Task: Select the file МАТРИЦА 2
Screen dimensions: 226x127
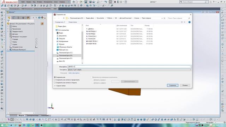Action: [x=92, y=31]
